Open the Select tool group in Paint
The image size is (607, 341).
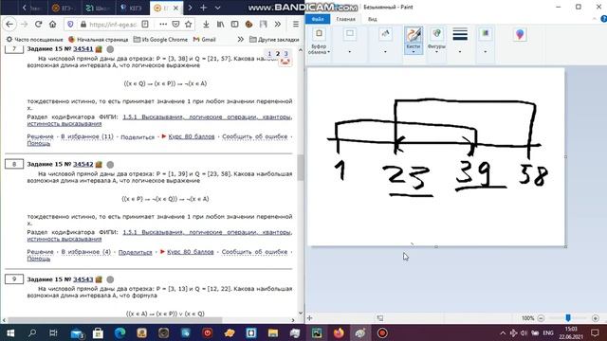click(350, 41)
